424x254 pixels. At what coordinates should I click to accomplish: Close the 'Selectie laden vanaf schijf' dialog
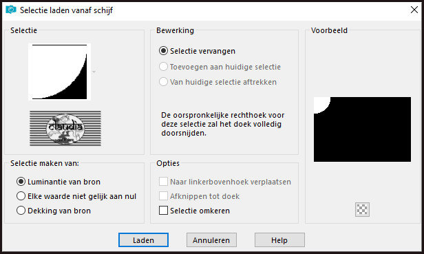point(414,10)
